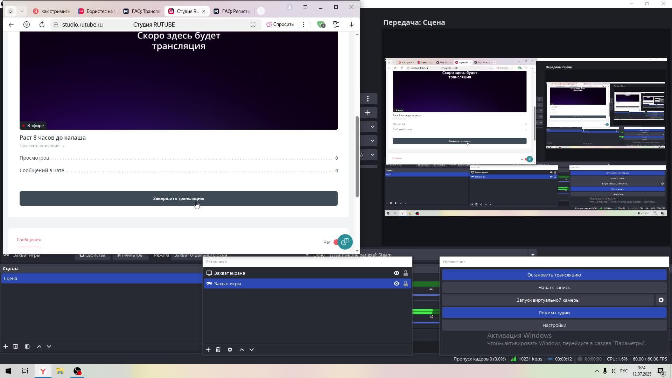The height and width of the screenshot is (378, 672).
Task: Open the Yandex browser hamburger menu
Action: (305, 7)
